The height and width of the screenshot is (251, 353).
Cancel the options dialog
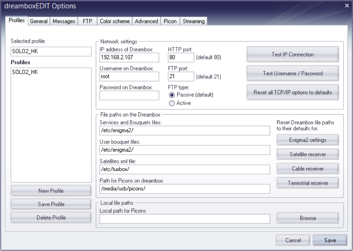tap(293, 240)
